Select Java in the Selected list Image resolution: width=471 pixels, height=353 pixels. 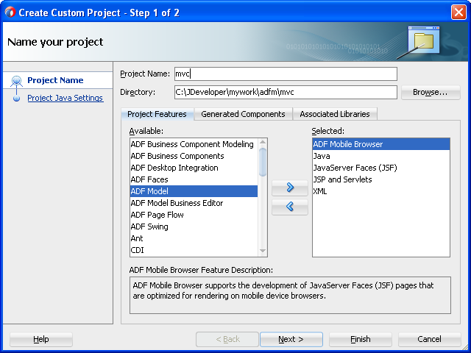[381, 156]
